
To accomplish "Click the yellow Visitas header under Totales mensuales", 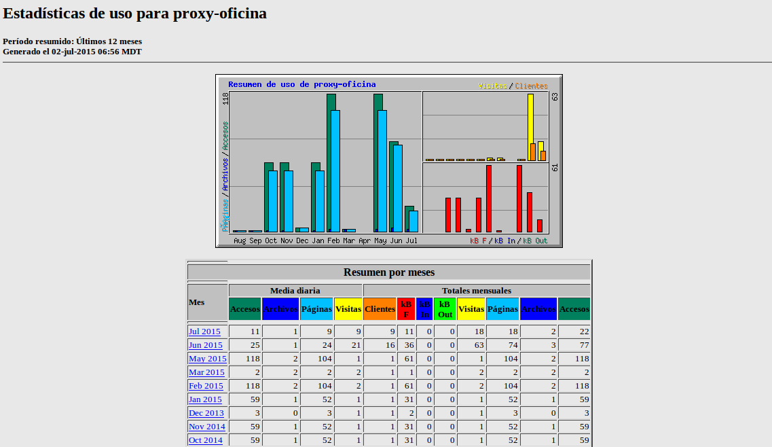I will [x=471, y=309].
